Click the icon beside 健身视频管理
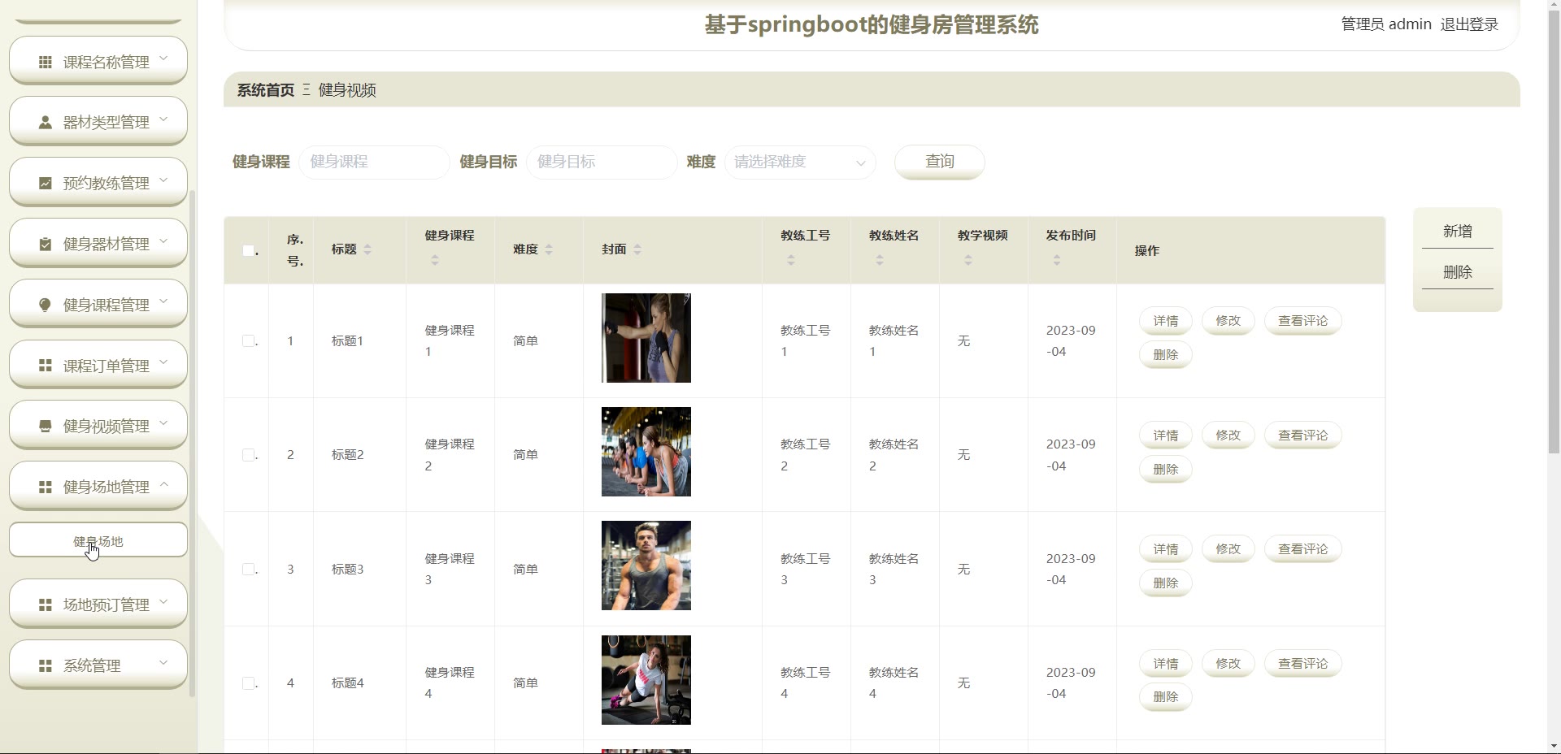Screen dimensions: 1561x754 pyautogui.click(x=46, y=426)
